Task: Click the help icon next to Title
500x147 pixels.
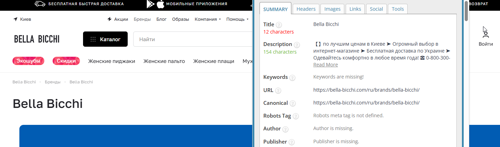Action: [x=279, y=25]
